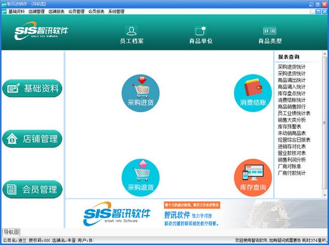The image size is (329, 245).
Task: Click the 公司名 status bar entry
Action: tap(15, 240)
